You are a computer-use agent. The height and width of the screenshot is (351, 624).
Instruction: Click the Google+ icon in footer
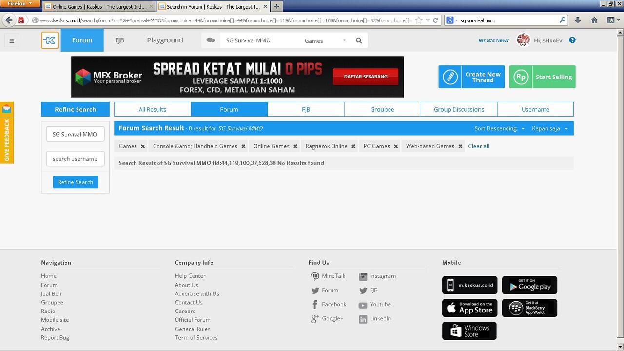(x=315, y=319)
